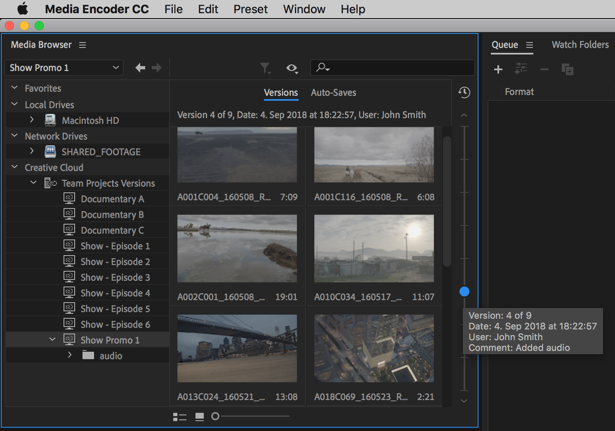Select Show - Episode 5 project
This screenshot has height=431, width=615.
[x=115, y=309]
